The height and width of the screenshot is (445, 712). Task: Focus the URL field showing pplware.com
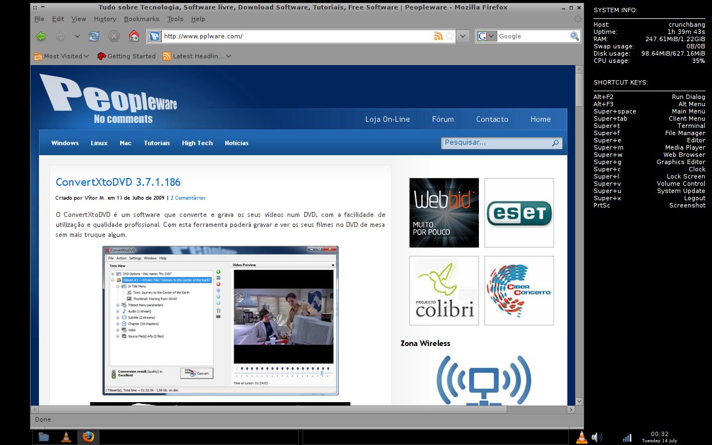[297, 36]
